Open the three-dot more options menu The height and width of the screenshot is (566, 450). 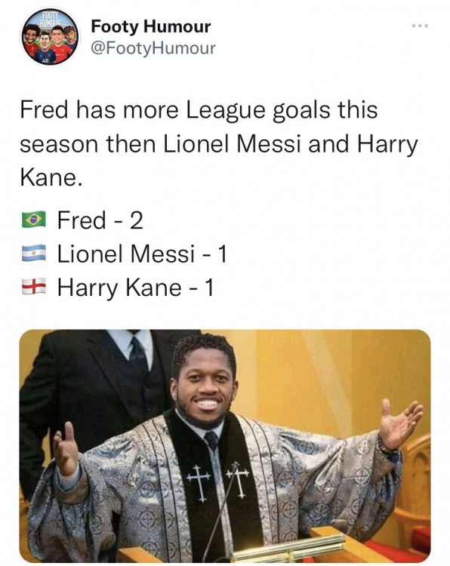(x=420, y=26)
